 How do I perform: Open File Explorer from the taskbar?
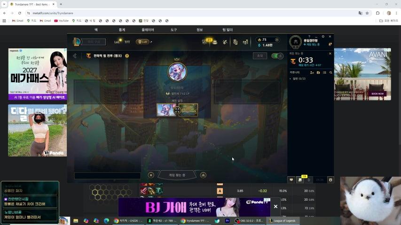pos(76,221)
